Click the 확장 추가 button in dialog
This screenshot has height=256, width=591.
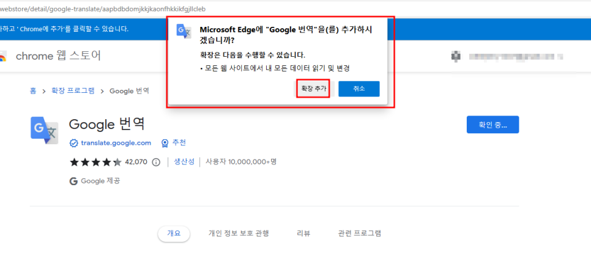(313, 89)
